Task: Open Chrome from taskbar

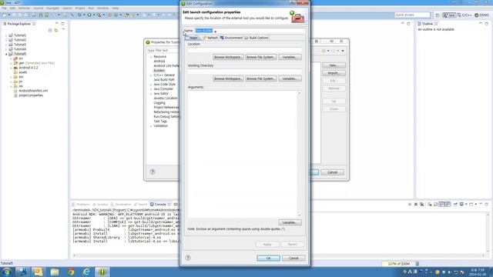Action: click(70, 272)
